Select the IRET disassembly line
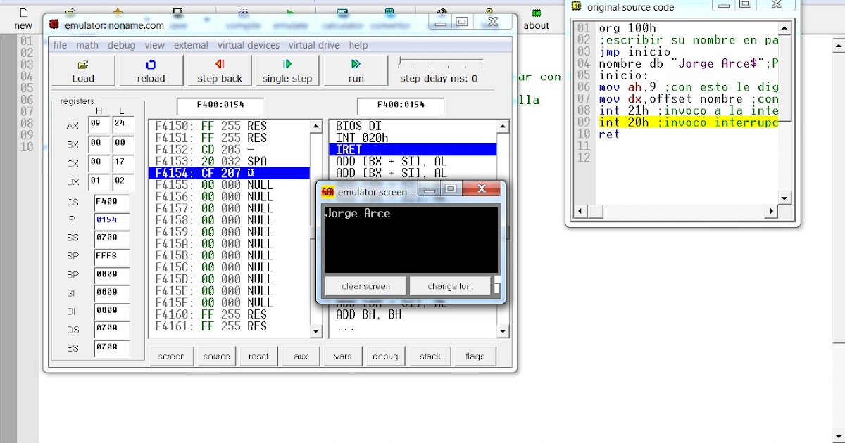 point(413,150)
